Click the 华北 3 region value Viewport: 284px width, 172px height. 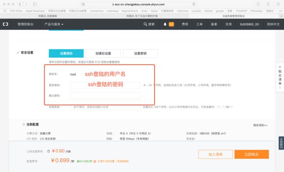[135, 133]
